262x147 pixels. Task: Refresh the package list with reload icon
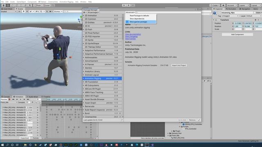tap(122, 120)
